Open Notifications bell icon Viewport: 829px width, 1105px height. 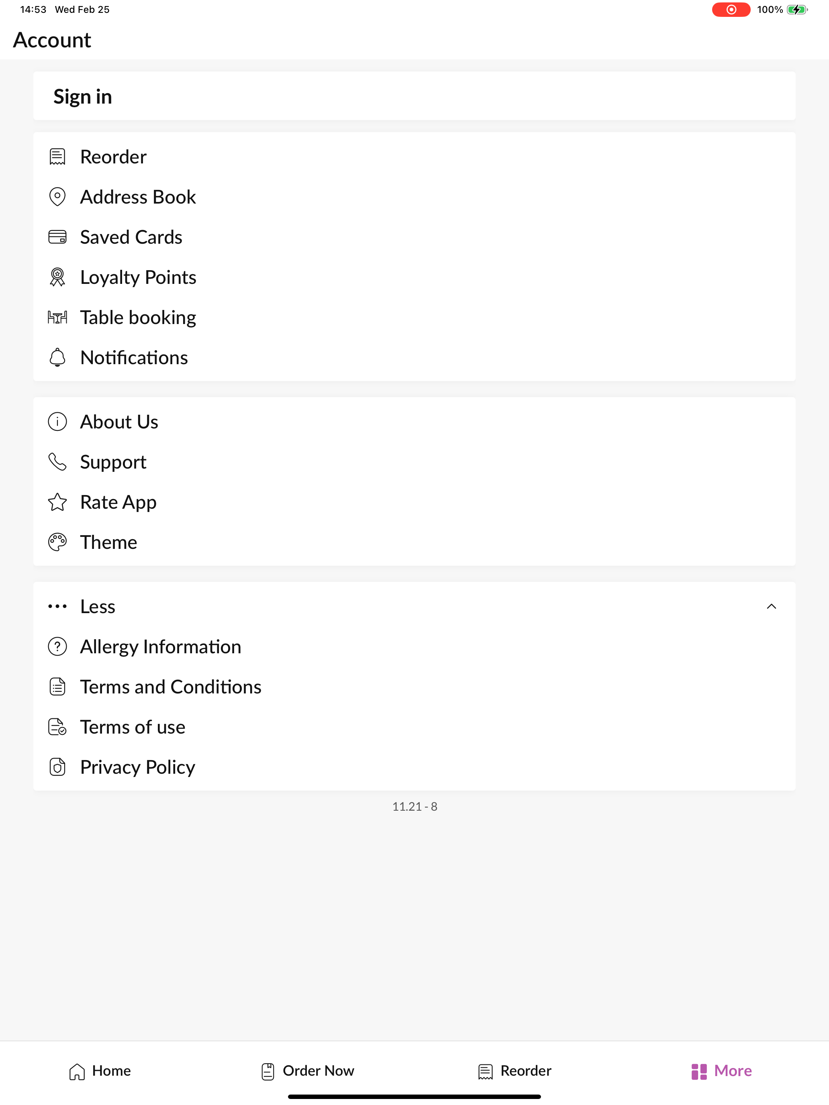(x=57, y=357)
